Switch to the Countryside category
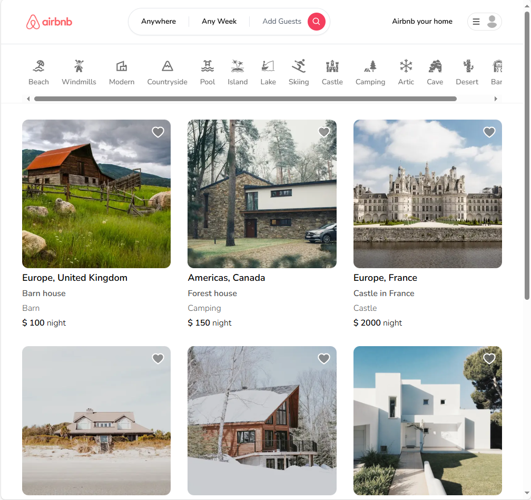 pyautogui.click(x=167, y=66)
